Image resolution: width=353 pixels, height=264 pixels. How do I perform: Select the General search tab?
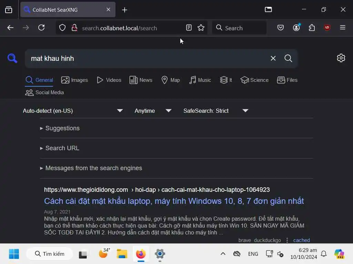(39, 80)
